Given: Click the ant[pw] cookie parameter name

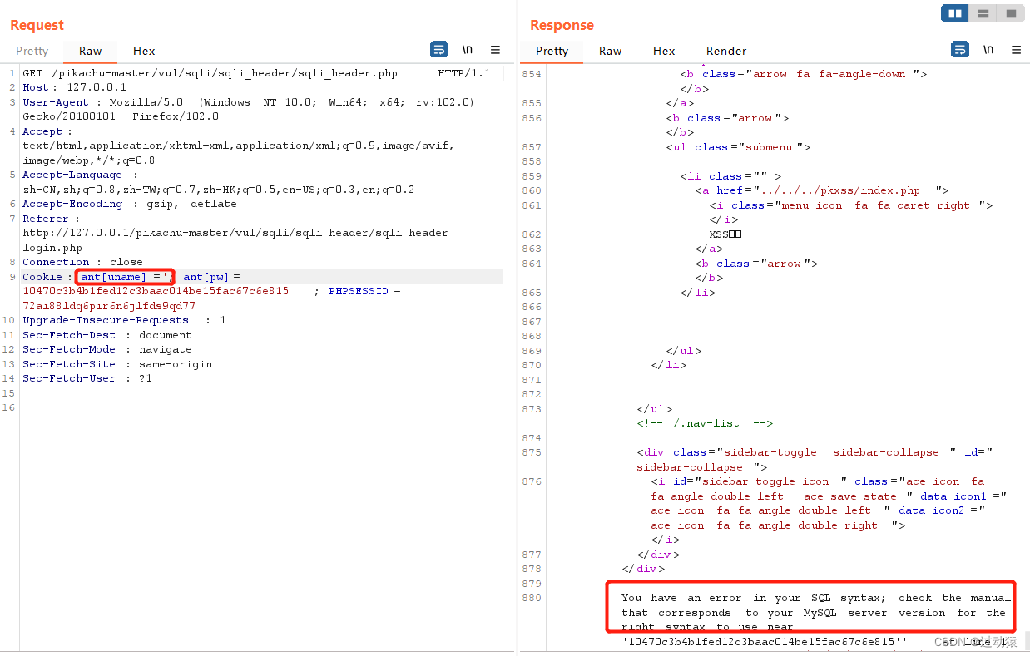Looking at the screenshot, I should click(204, 277).
